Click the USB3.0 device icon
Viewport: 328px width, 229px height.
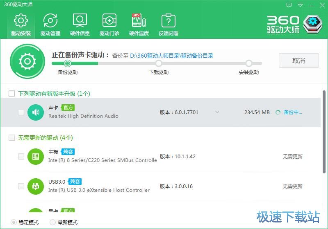[x=36, y=186]
